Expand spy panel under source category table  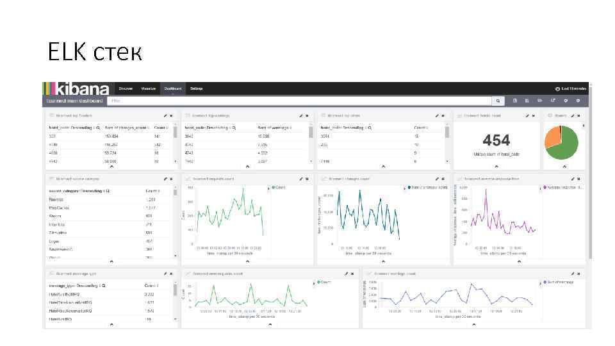click(111, 261)
